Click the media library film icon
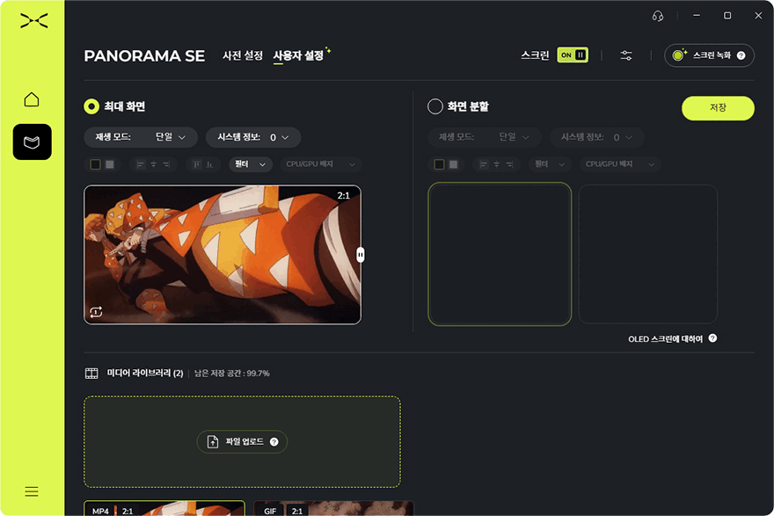Screen dimensions: 774x516 click(x=91, y=374)
